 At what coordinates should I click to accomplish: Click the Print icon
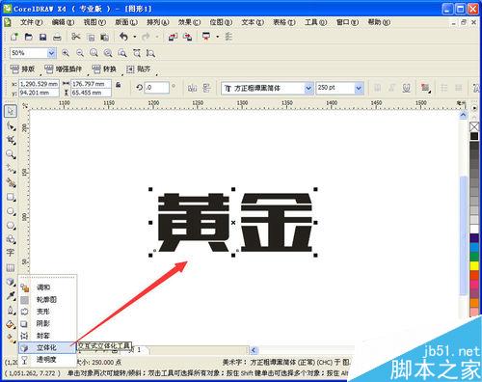pyautogui.click(x=57, y=37)
